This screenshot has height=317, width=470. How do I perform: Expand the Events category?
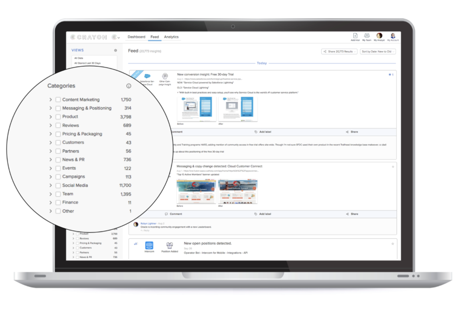coord(50,168)
